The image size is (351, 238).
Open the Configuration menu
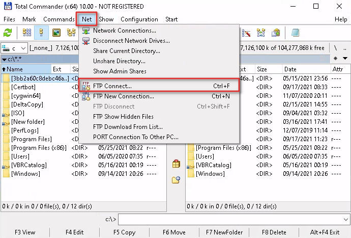click(x=139, y=19)
